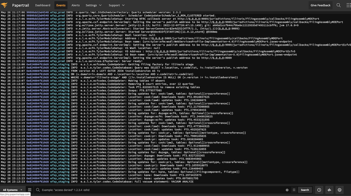Click the Search button

point(305,190)
